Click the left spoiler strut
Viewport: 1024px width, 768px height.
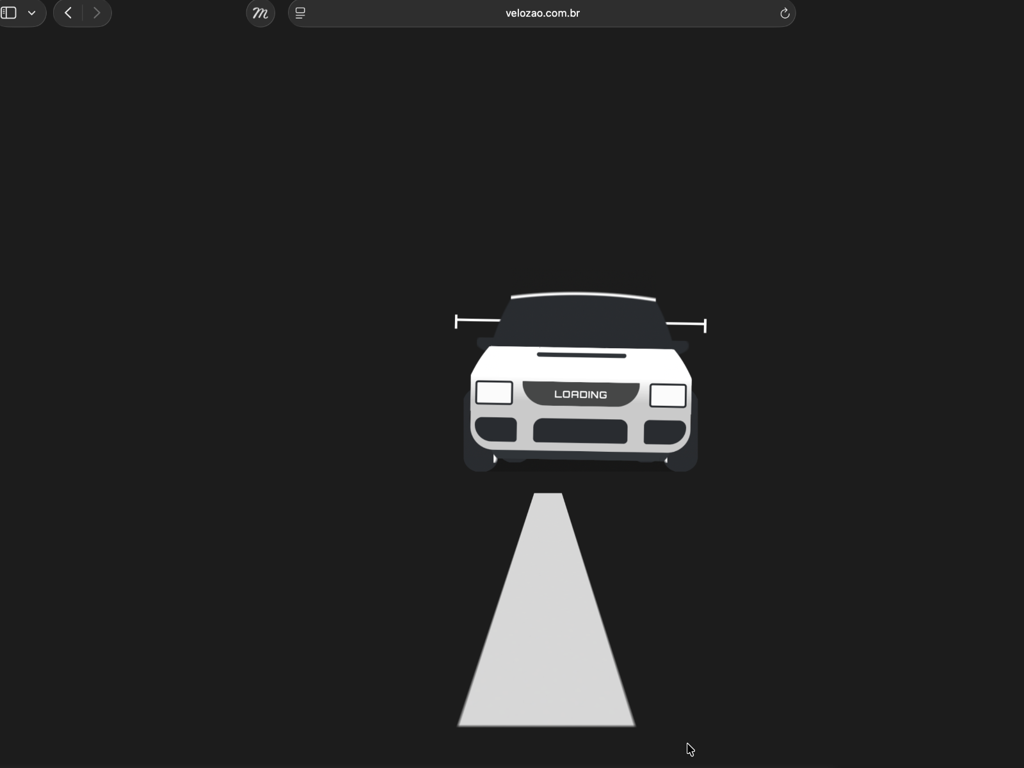click(x=476, y=319)
